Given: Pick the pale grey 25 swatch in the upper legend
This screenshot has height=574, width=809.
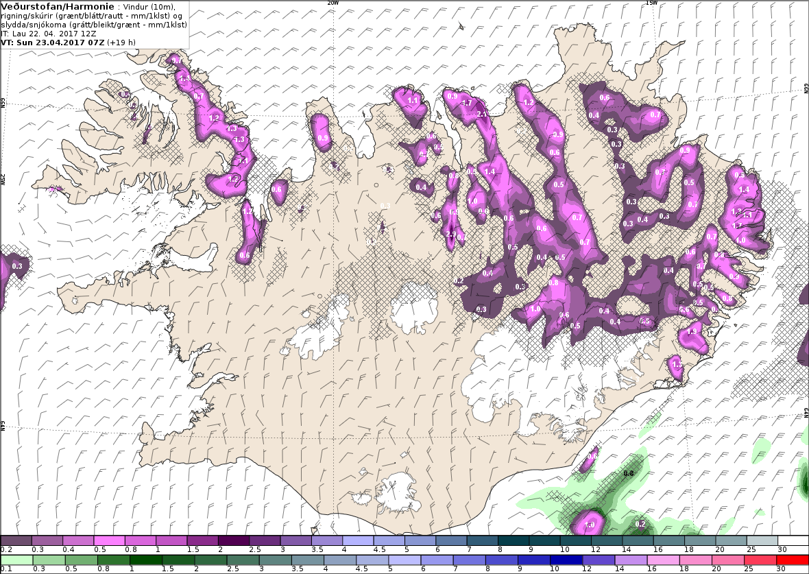Looking at the screenshot, I should click(x=762, y=540).
